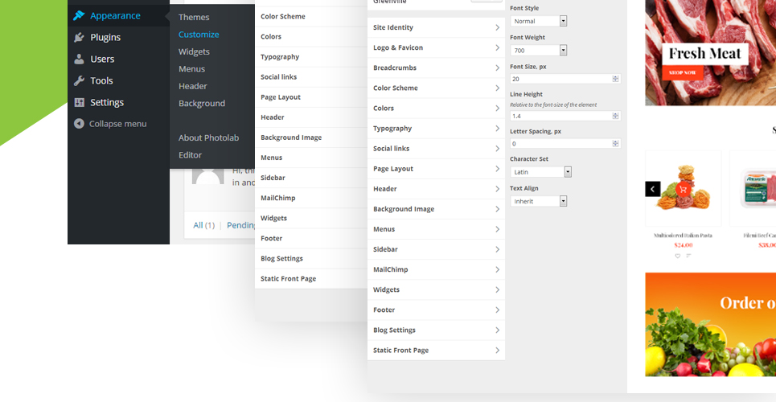Expand Breadcrumbs section chevron
The height and width of the screenshot is (402, 776).
[498, 68]
